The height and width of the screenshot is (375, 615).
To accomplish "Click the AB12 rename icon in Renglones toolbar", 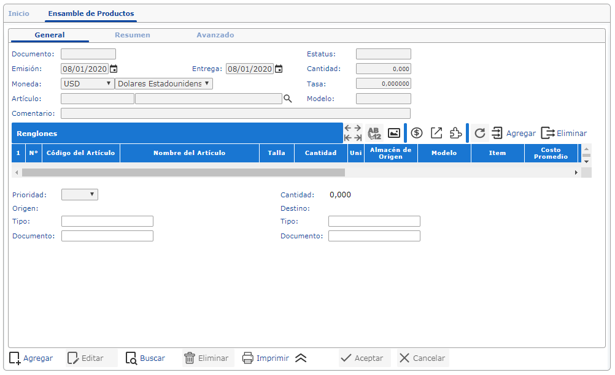I will pos(374,133).
